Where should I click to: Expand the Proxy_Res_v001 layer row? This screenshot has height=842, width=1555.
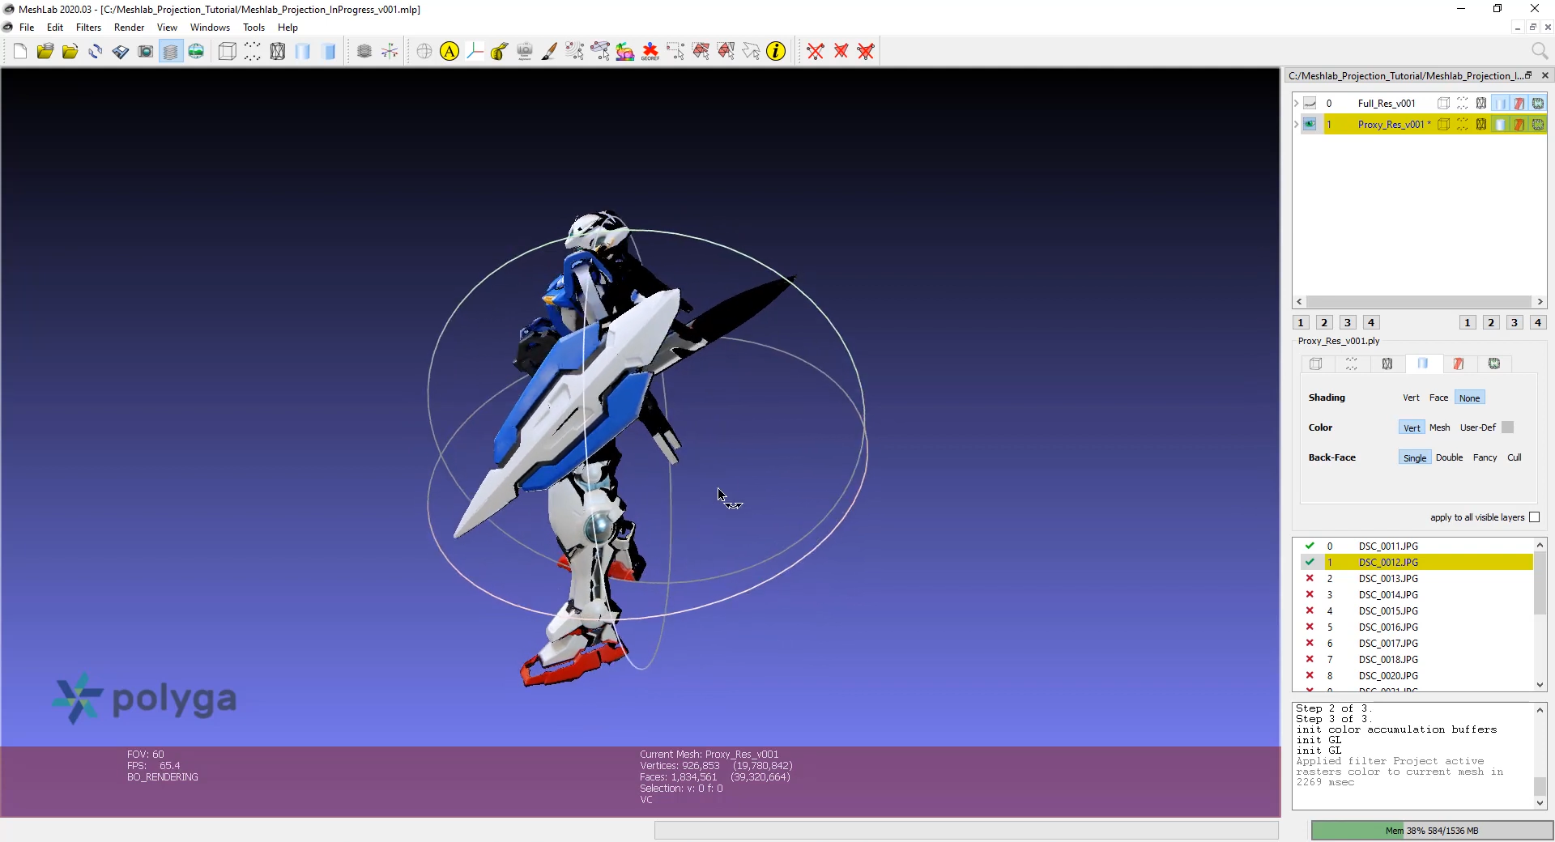[1296, 125]
